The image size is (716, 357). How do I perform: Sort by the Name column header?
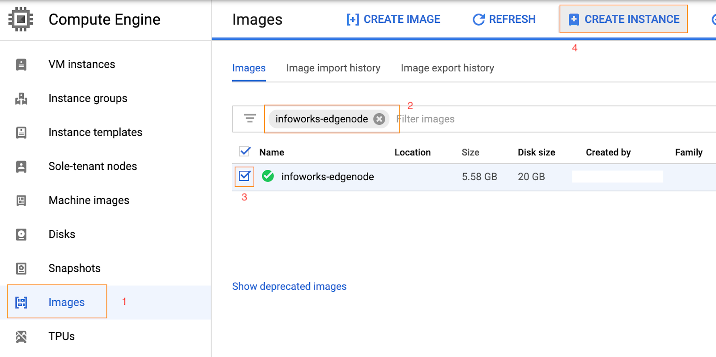pos(272,152)
